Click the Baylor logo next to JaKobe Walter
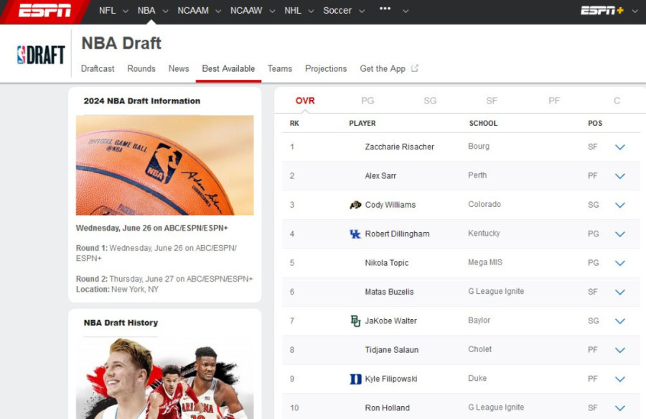 point(356,321)
